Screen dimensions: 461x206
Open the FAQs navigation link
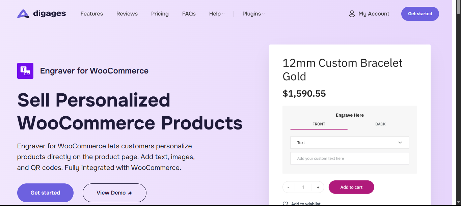(189, 14)
